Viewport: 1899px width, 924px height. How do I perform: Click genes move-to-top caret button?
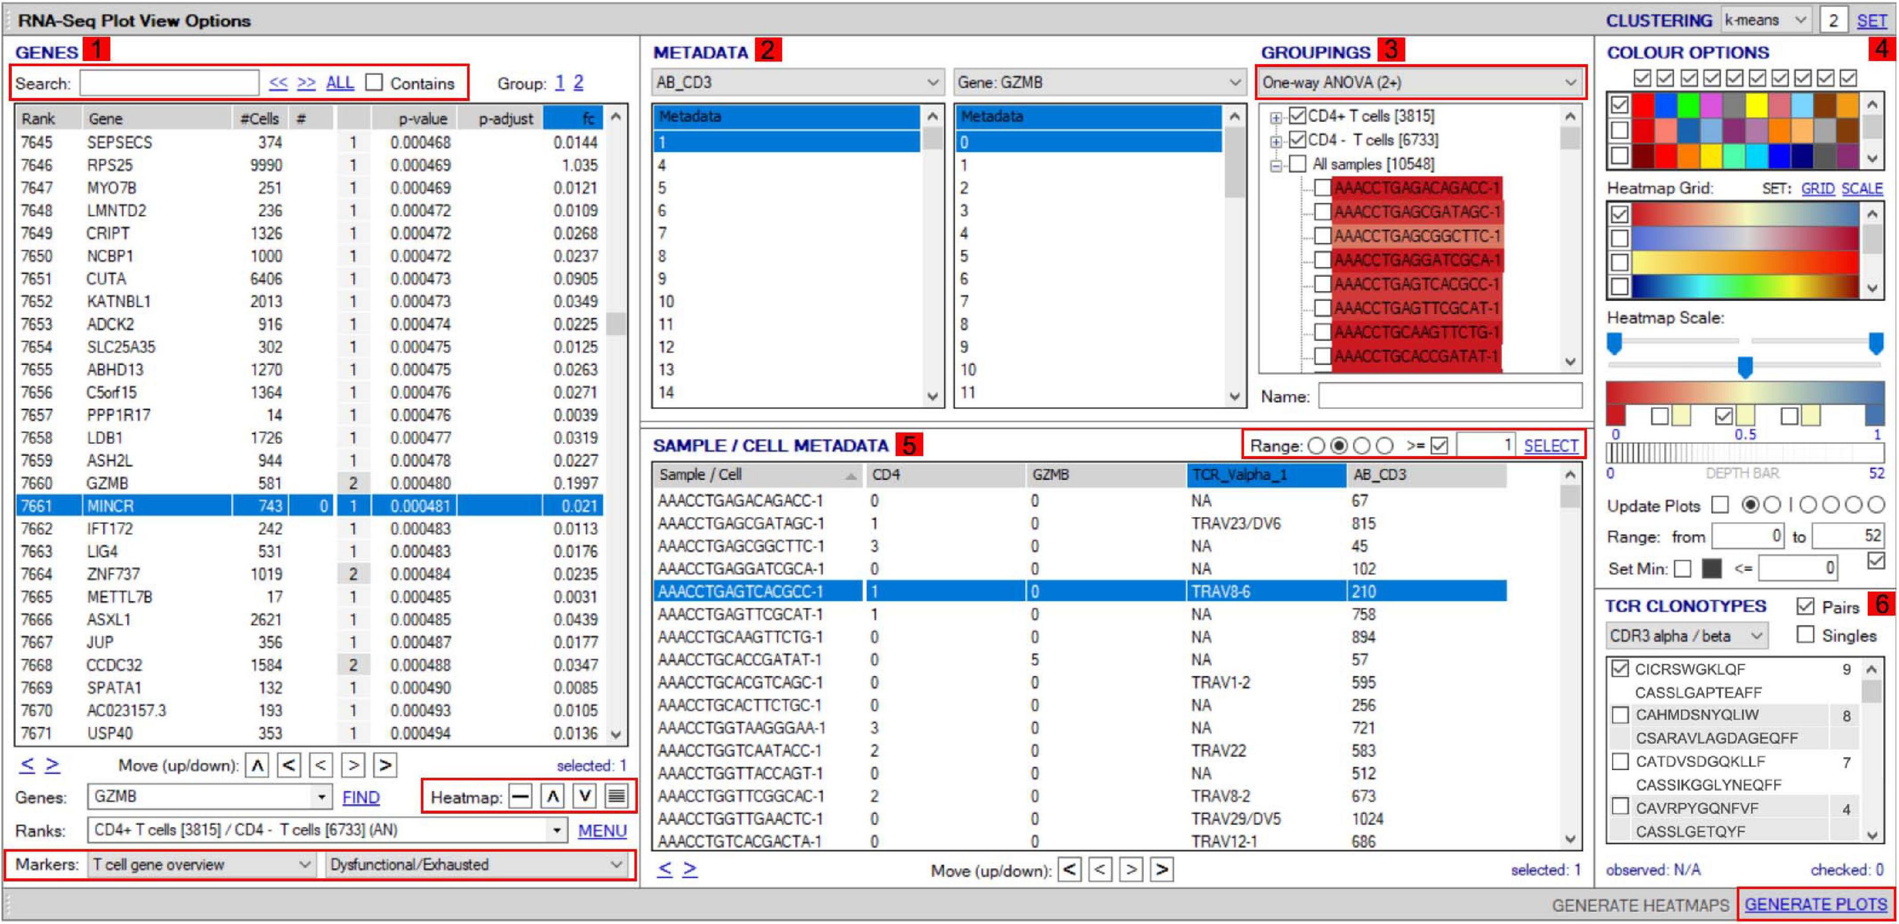(257, 766)
